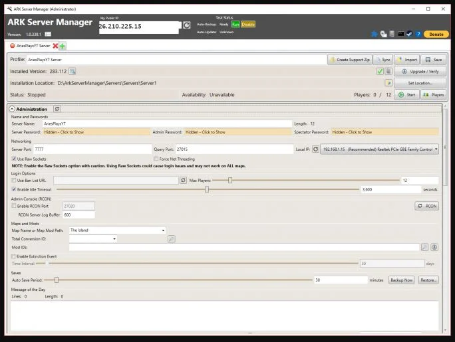This screenshot has width=455, height=342.
Task: Reveal the hidden Spectator Password
Action: click(x=384, y=132)
